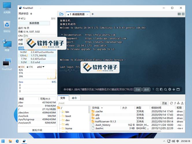Click the file list horizontal scrollbar
The width and height of the screenshot is (192, 144).
point(126,131)
